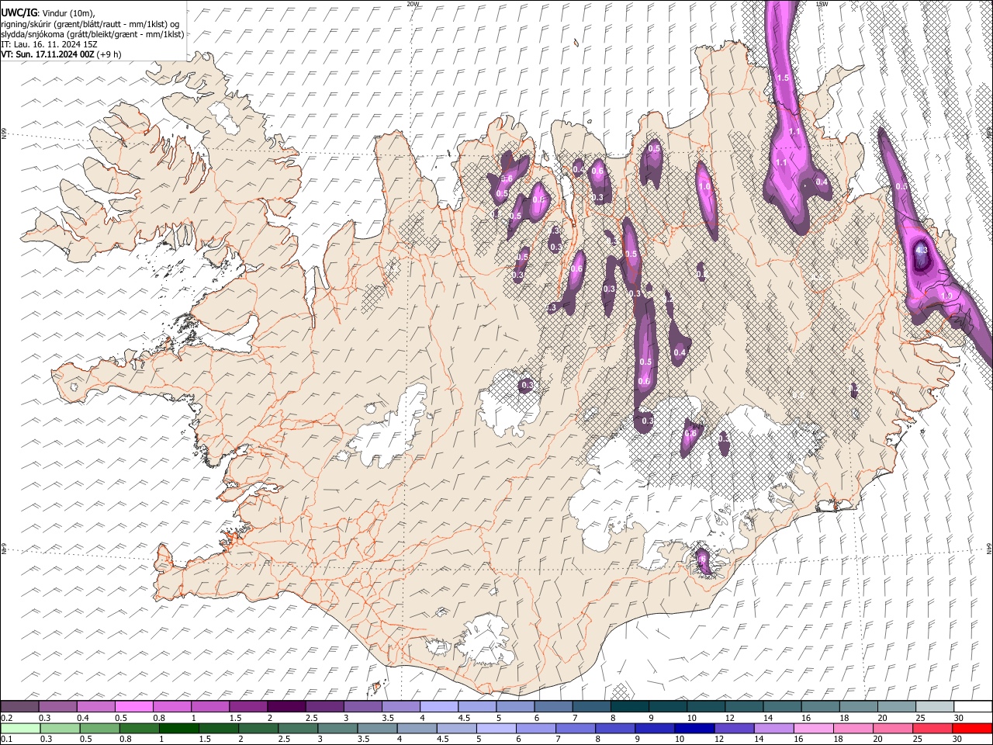Pick the violet swatch from 12 to 14, lower legend

[734, 729]
